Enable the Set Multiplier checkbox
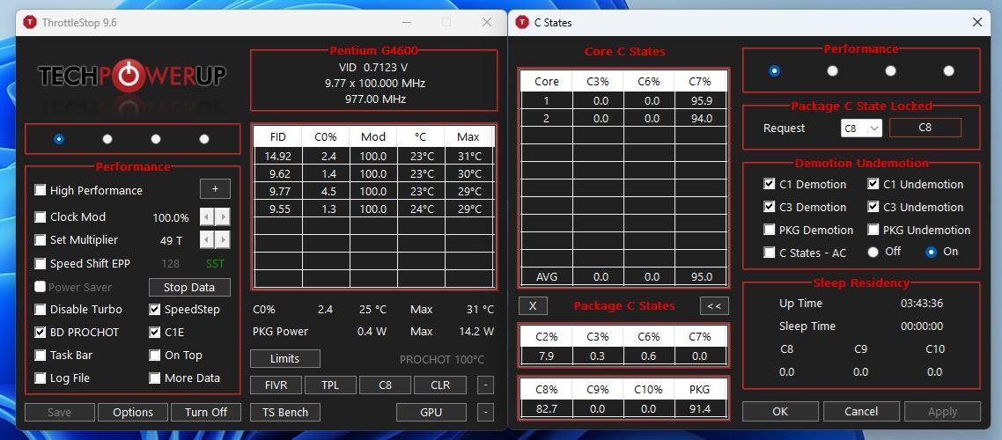This screenshot has height=440, width=1002. point(41,240)
